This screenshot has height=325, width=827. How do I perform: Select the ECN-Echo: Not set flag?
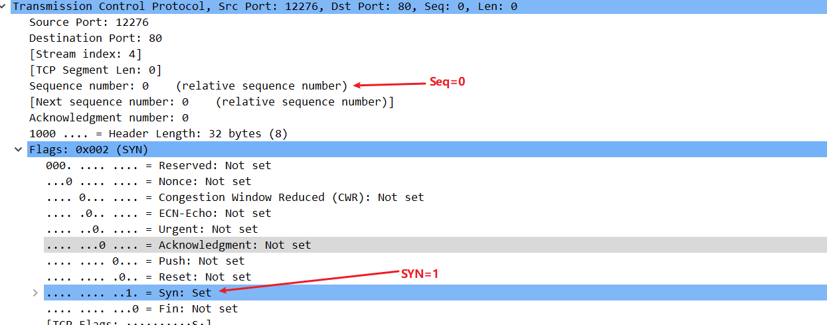159,213
